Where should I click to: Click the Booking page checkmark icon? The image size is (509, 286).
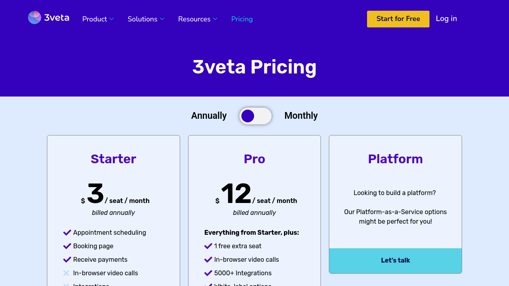coord(67,246)
